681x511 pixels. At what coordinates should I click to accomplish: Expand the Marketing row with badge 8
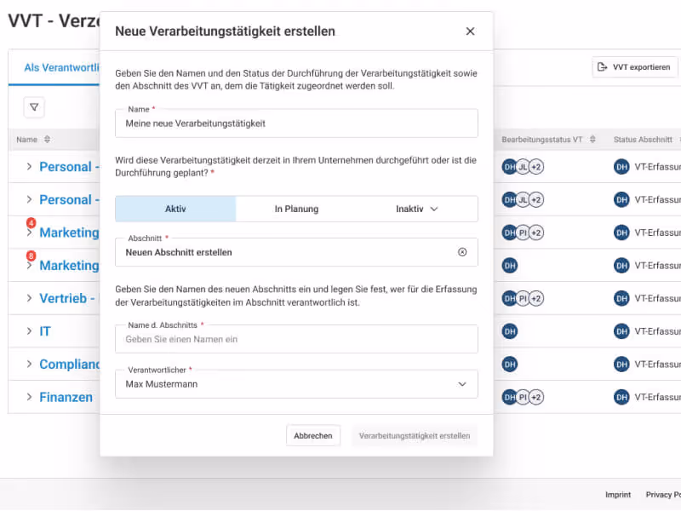pyautogui.click(x=29, y=266)
